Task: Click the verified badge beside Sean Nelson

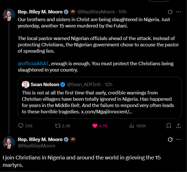Action: tap(63, 84)
